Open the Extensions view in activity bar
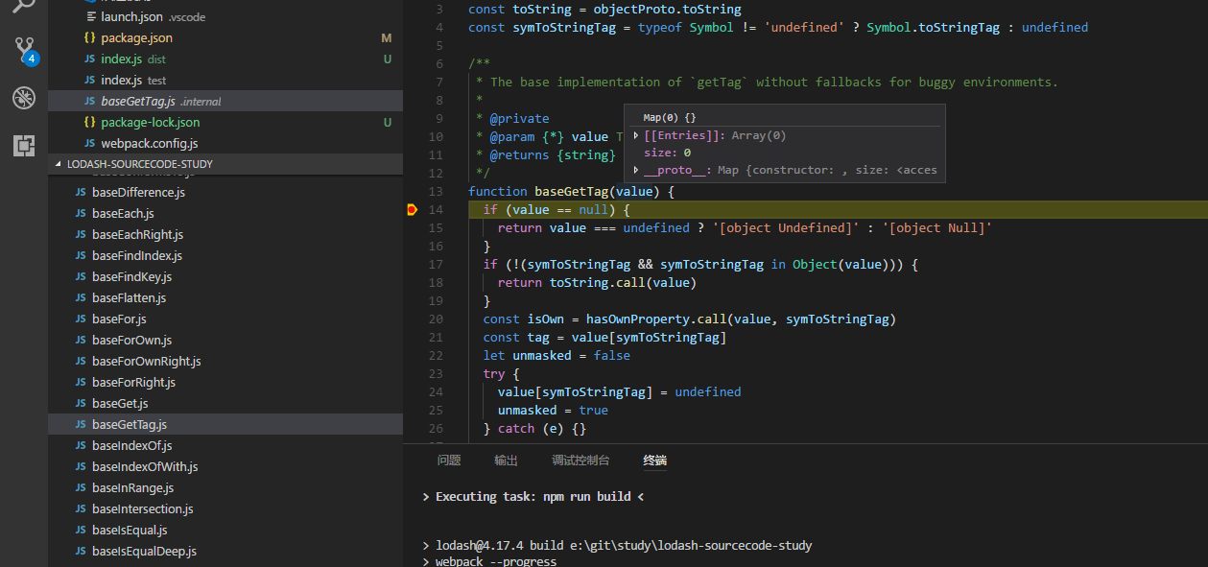The width and height of the screenshot is (1208, 567). (24, 145)
